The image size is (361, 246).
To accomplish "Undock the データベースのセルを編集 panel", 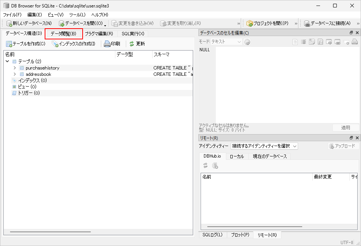I will (351, 33).
